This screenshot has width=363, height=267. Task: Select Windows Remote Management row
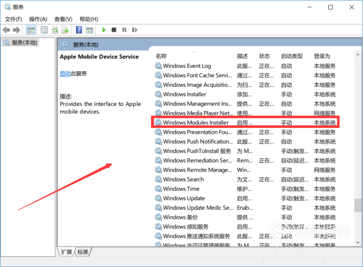point(245,170)
